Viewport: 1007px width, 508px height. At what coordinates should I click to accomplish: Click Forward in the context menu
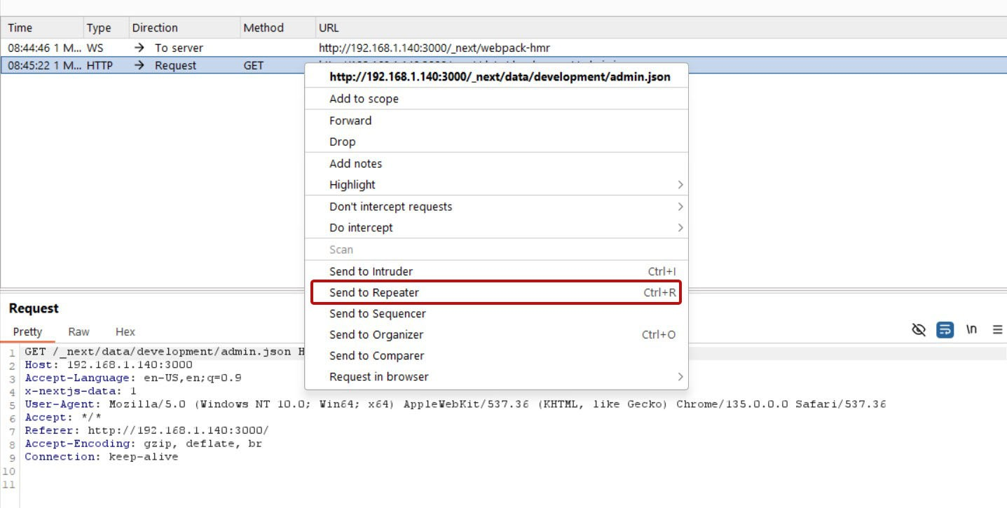(x=350, y=121)
